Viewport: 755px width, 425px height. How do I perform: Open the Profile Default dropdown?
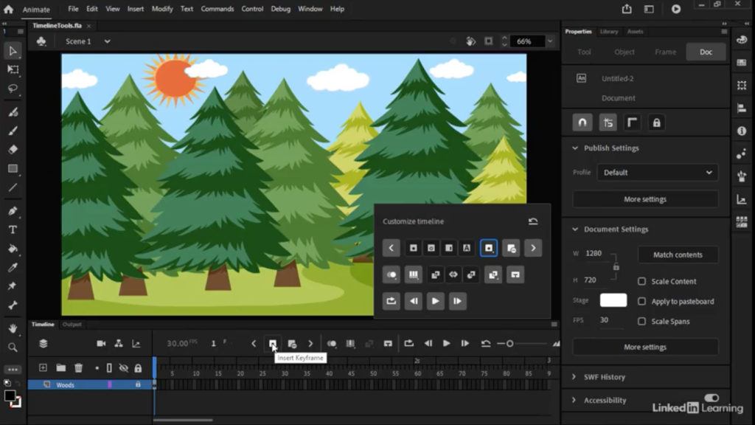coord(657,173)
